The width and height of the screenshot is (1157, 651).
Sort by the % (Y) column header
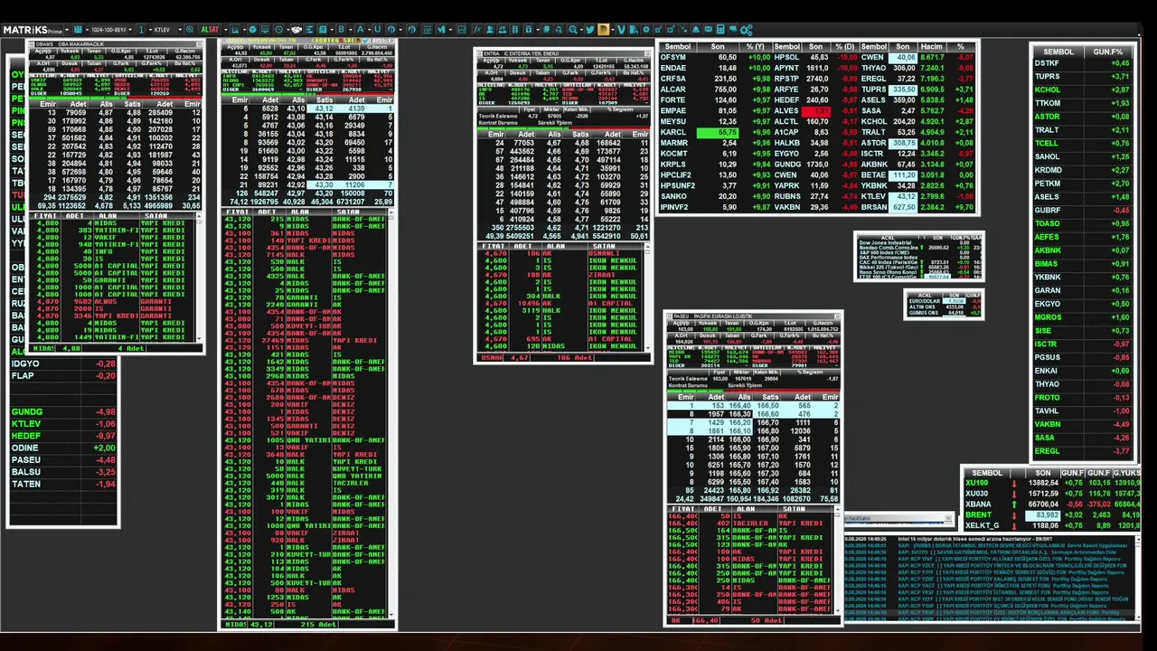click(754, 47)
